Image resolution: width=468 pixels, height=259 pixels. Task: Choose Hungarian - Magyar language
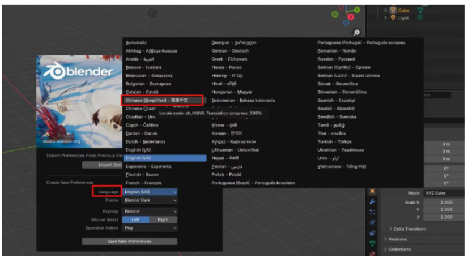tap(232, 92)
